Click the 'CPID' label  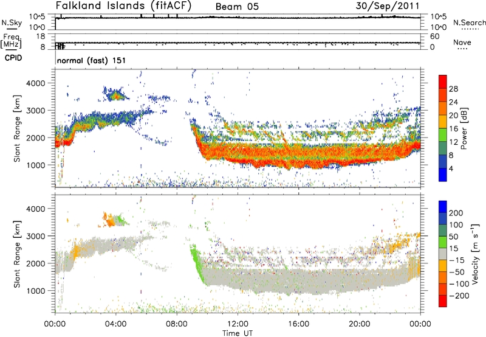[13, 58]
